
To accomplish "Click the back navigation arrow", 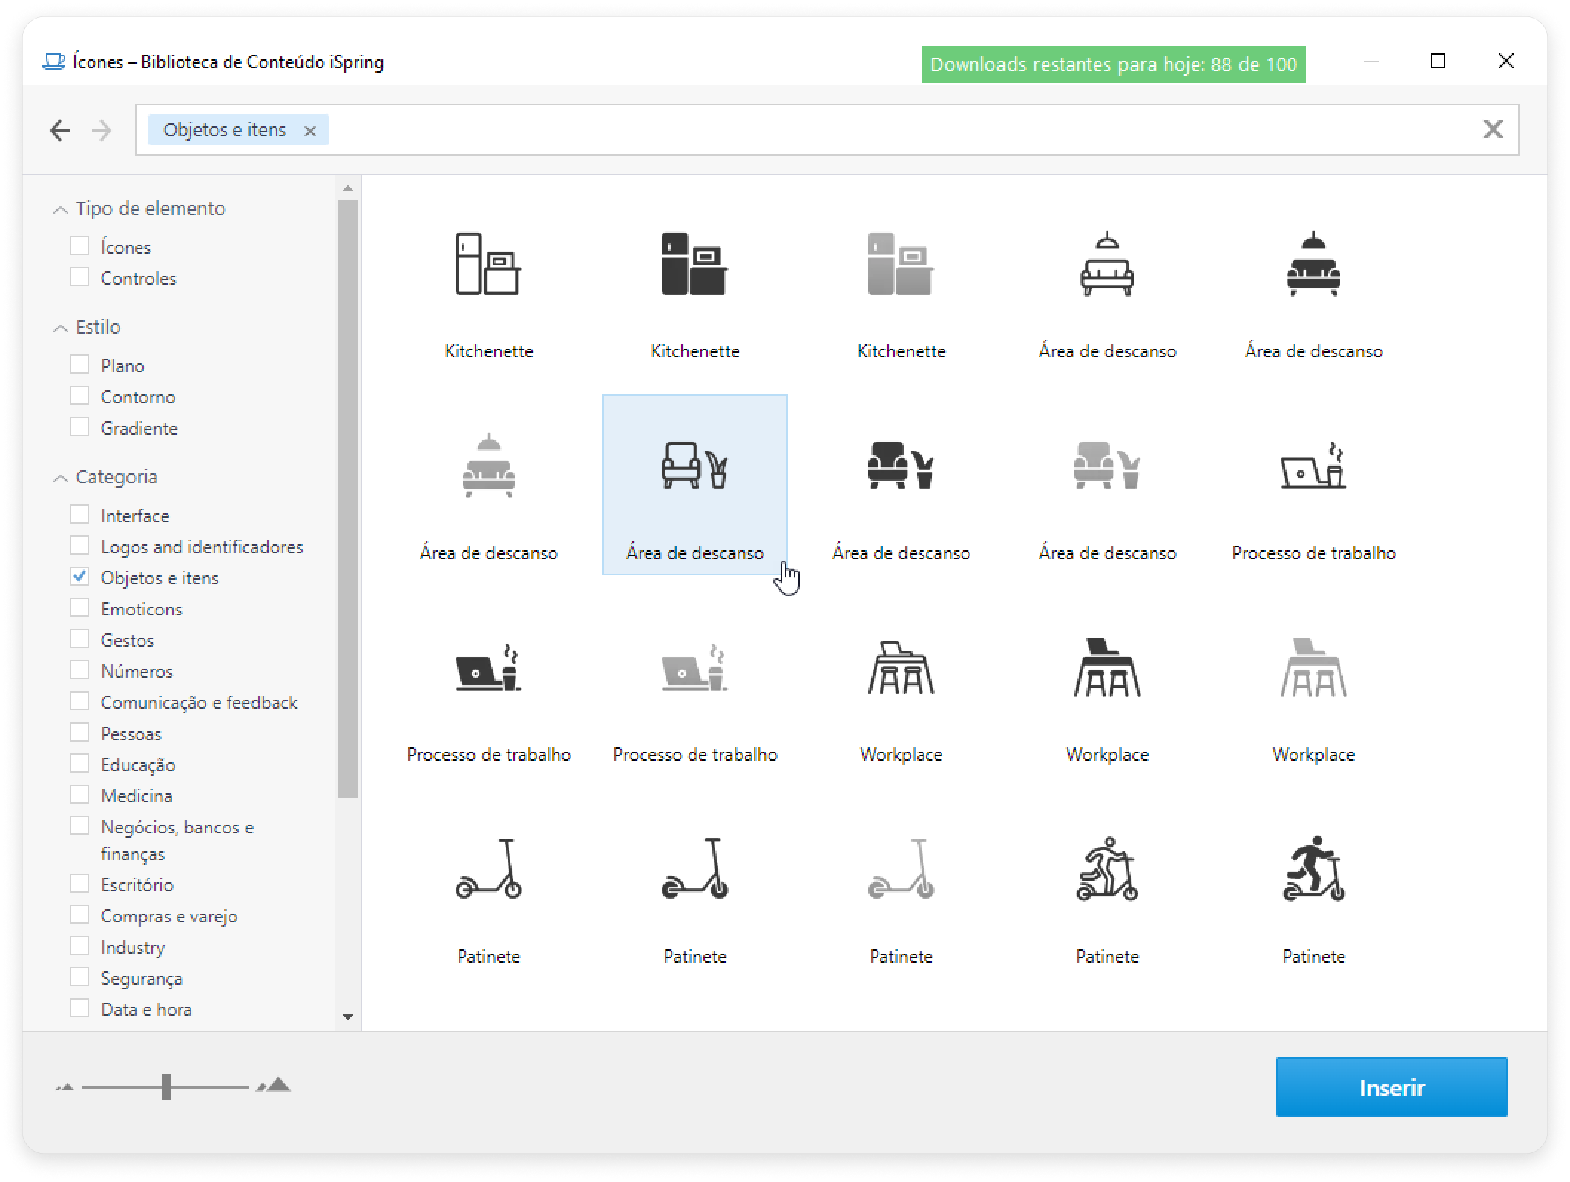I will [60, 131].
